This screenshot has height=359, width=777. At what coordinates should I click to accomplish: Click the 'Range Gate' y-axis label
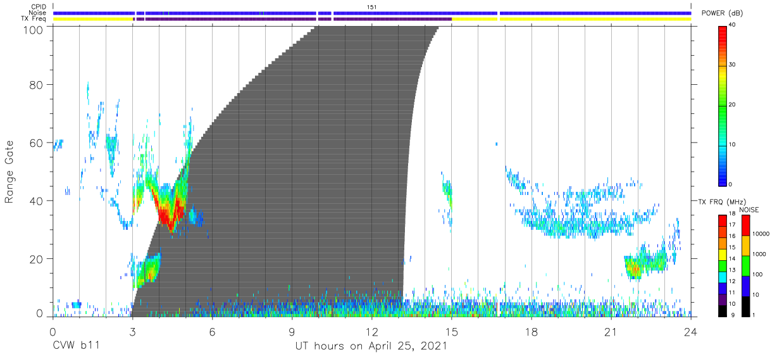pos(9,171)
